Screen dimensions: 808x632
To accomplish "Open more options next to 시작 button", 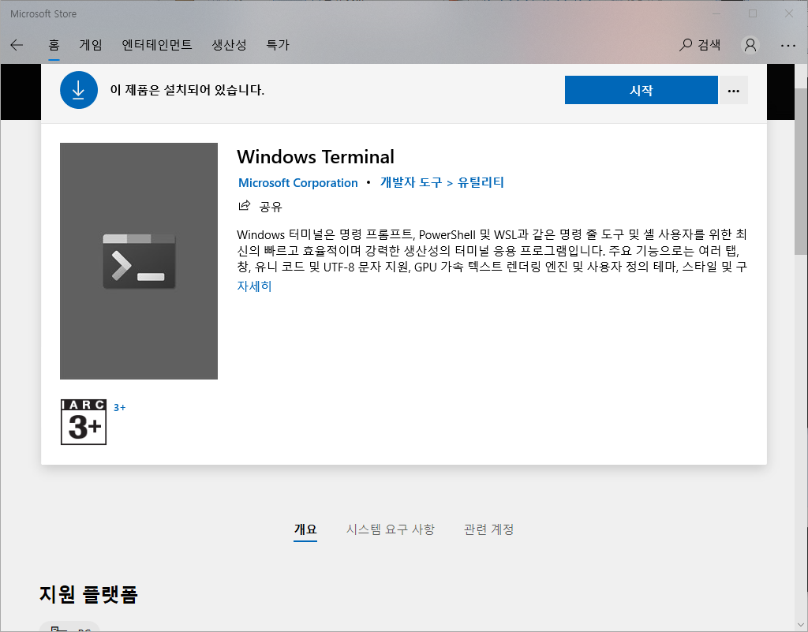I will tap(733, 91).
